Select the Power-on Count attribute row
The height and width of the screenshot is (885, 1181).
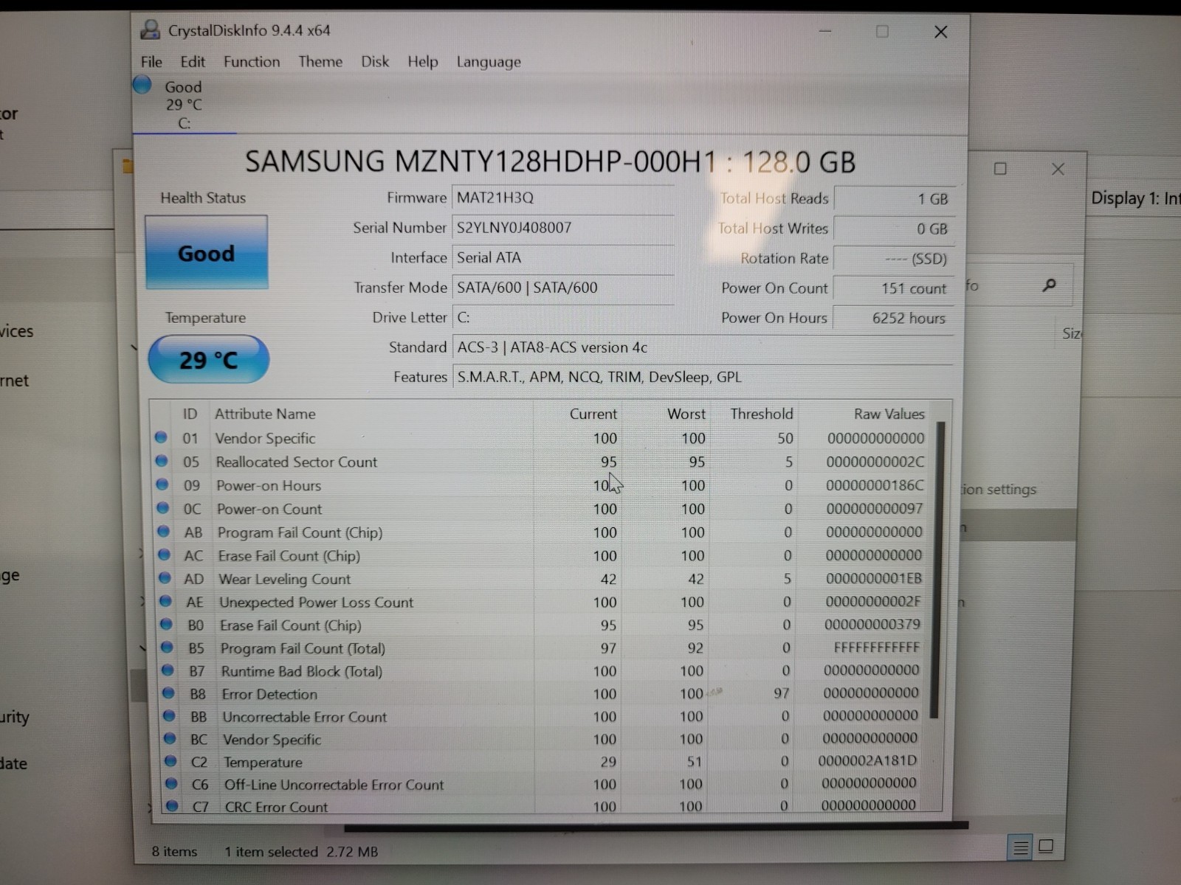pyautogui.click(x=540, y=509)
